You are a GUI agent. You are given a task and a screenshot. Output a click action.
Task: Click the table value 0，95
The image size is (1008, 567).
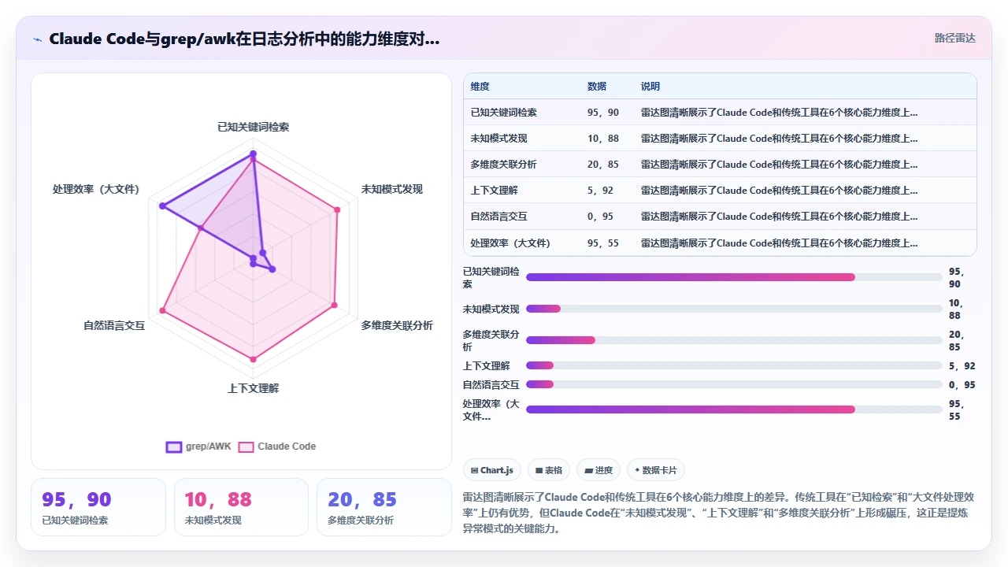[x=600, y=217]
